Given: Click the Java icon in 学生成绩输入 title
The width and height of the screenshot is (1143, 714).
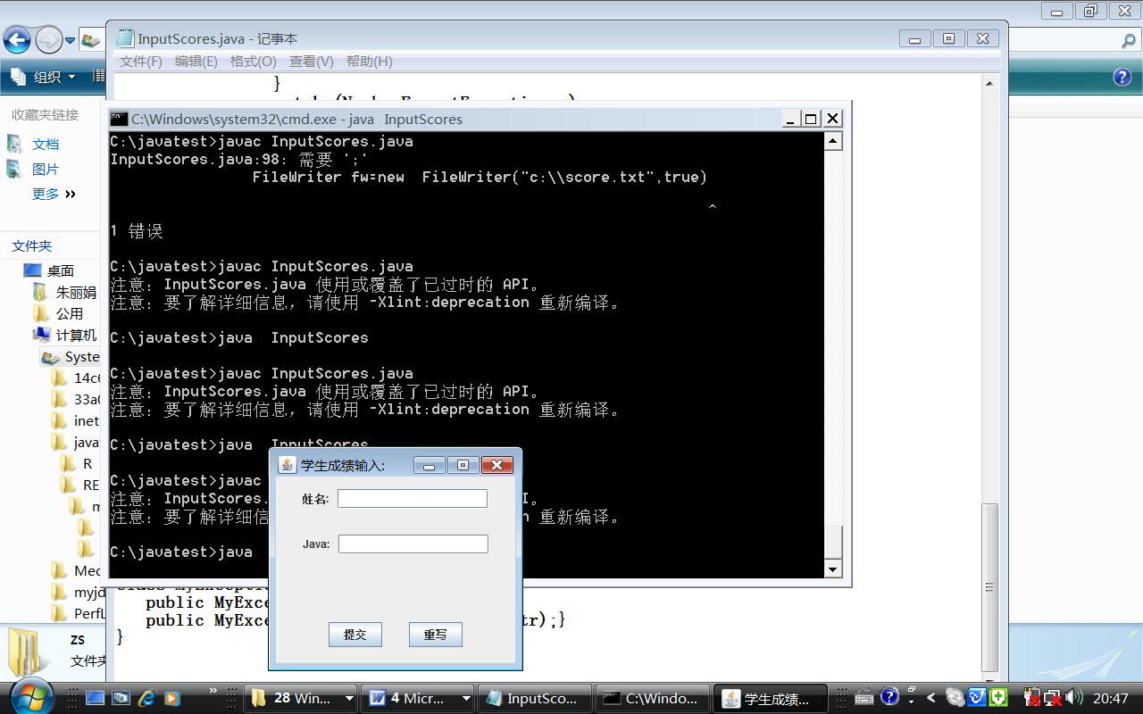Looking at the screenshot, I should pyautogui.click(x=287, y=464).
